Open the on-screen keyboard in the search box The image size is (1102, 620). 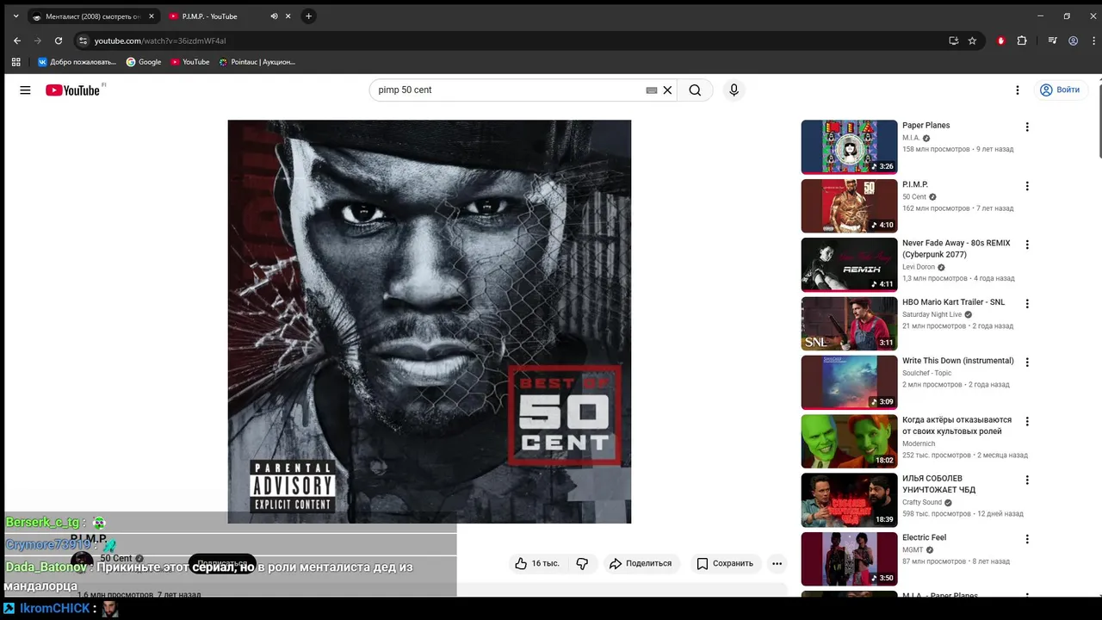[x=652, y=90]
